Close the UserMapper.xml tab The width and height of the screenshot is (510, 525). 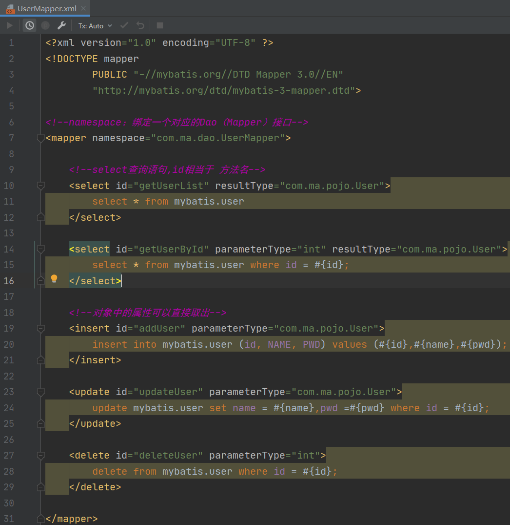pyautogui.click(x=83, y=8)
